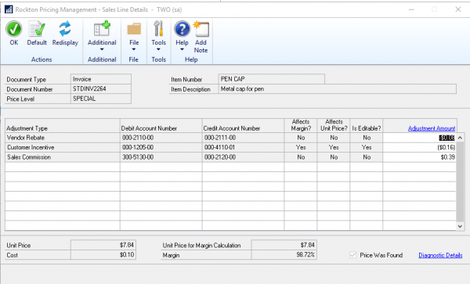Click the Help question mark icon
470x284 pixels.
click(182, 29)
